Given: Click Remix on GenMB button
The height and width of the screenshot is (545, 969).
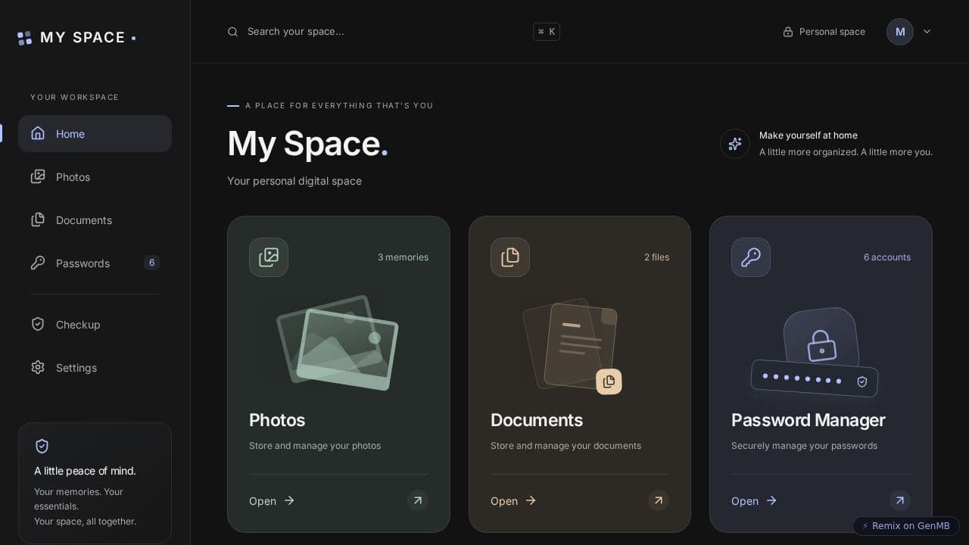Looking at the screenshot, I should [906, 526].
